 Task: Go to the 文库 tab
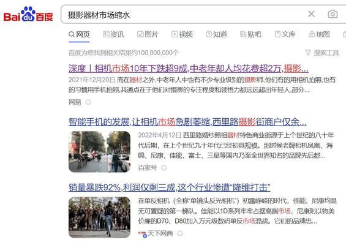[285, 34]
